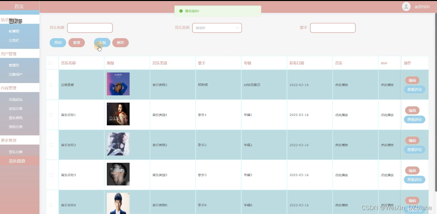Collapse the 用户管理 sidebar section
The height and width of the screenshot is (214, 437).
pyautogui.click(x=20, y=54)
